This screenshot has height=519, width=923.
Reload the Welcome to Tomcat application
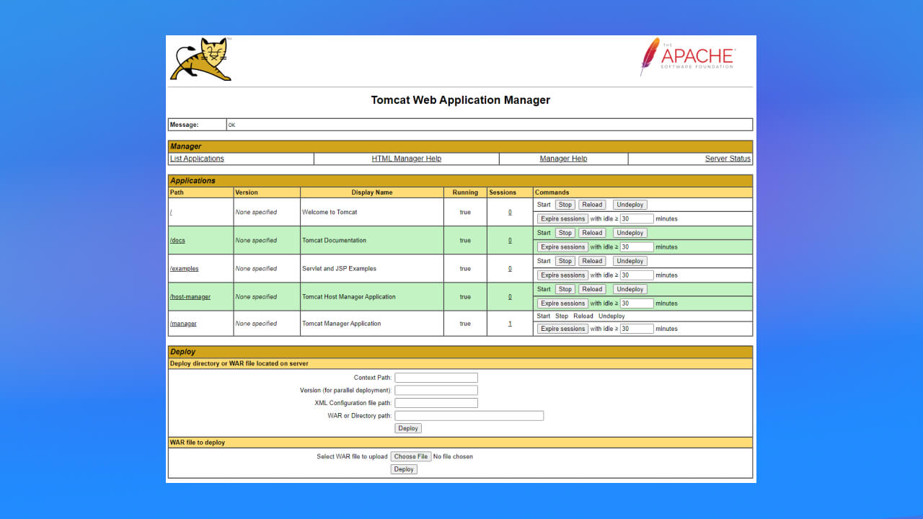[592, 205]
